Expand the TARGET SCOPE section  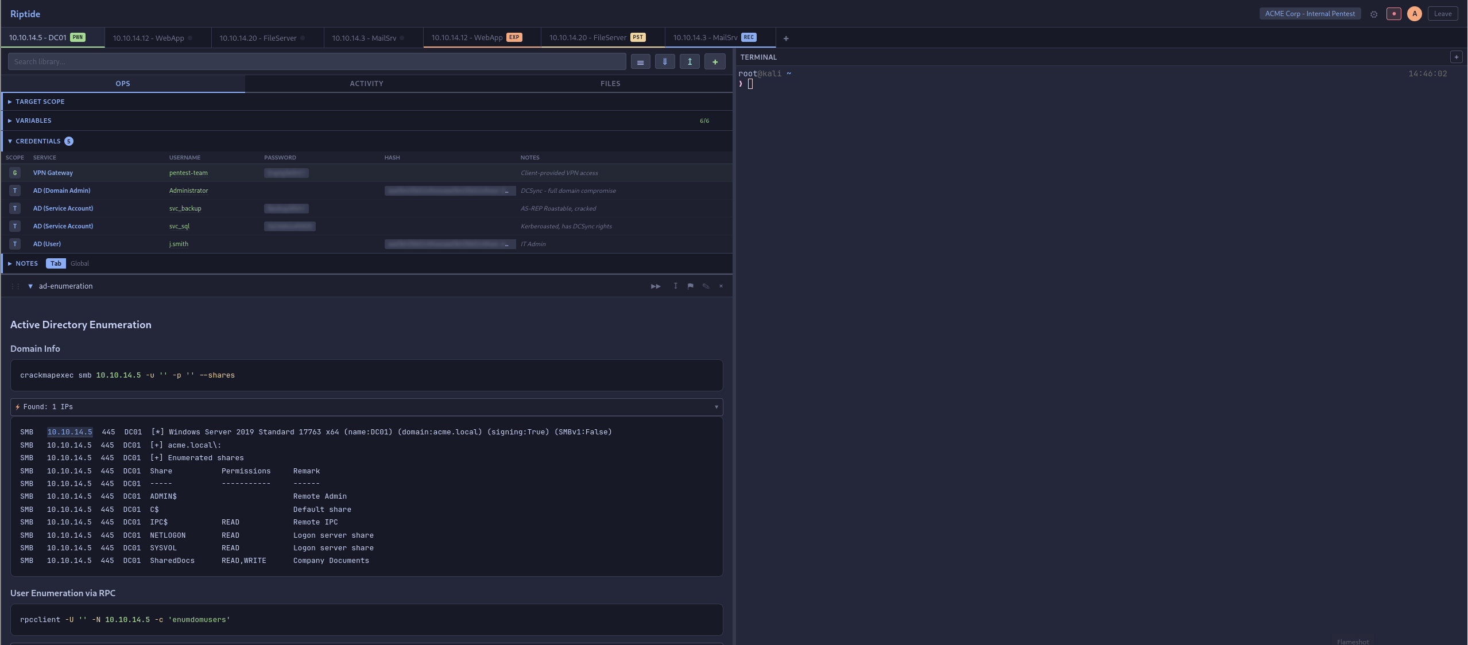click(x=40, y=102)
